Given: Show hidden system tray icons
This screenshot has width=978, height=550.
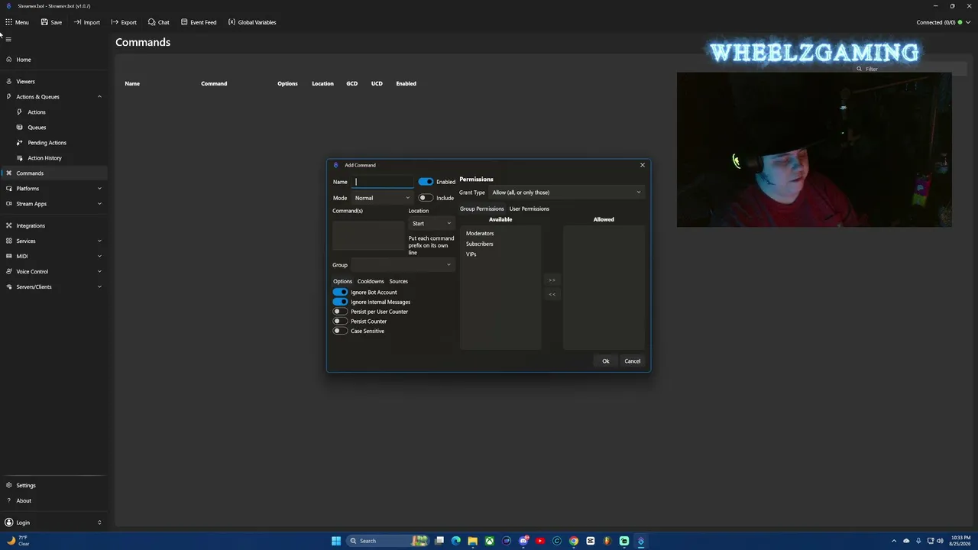Looking at the screenshot, I should 894,541.
